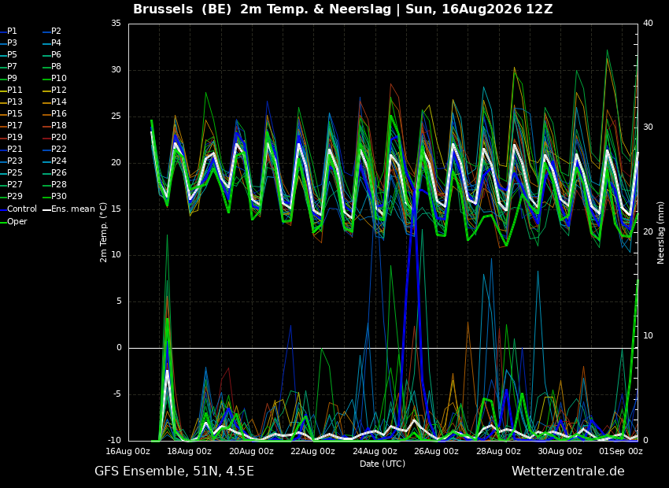Click the '26Aug 00z' date label
669x488 pixels.
pyautogui.click(x=437, y=451)
